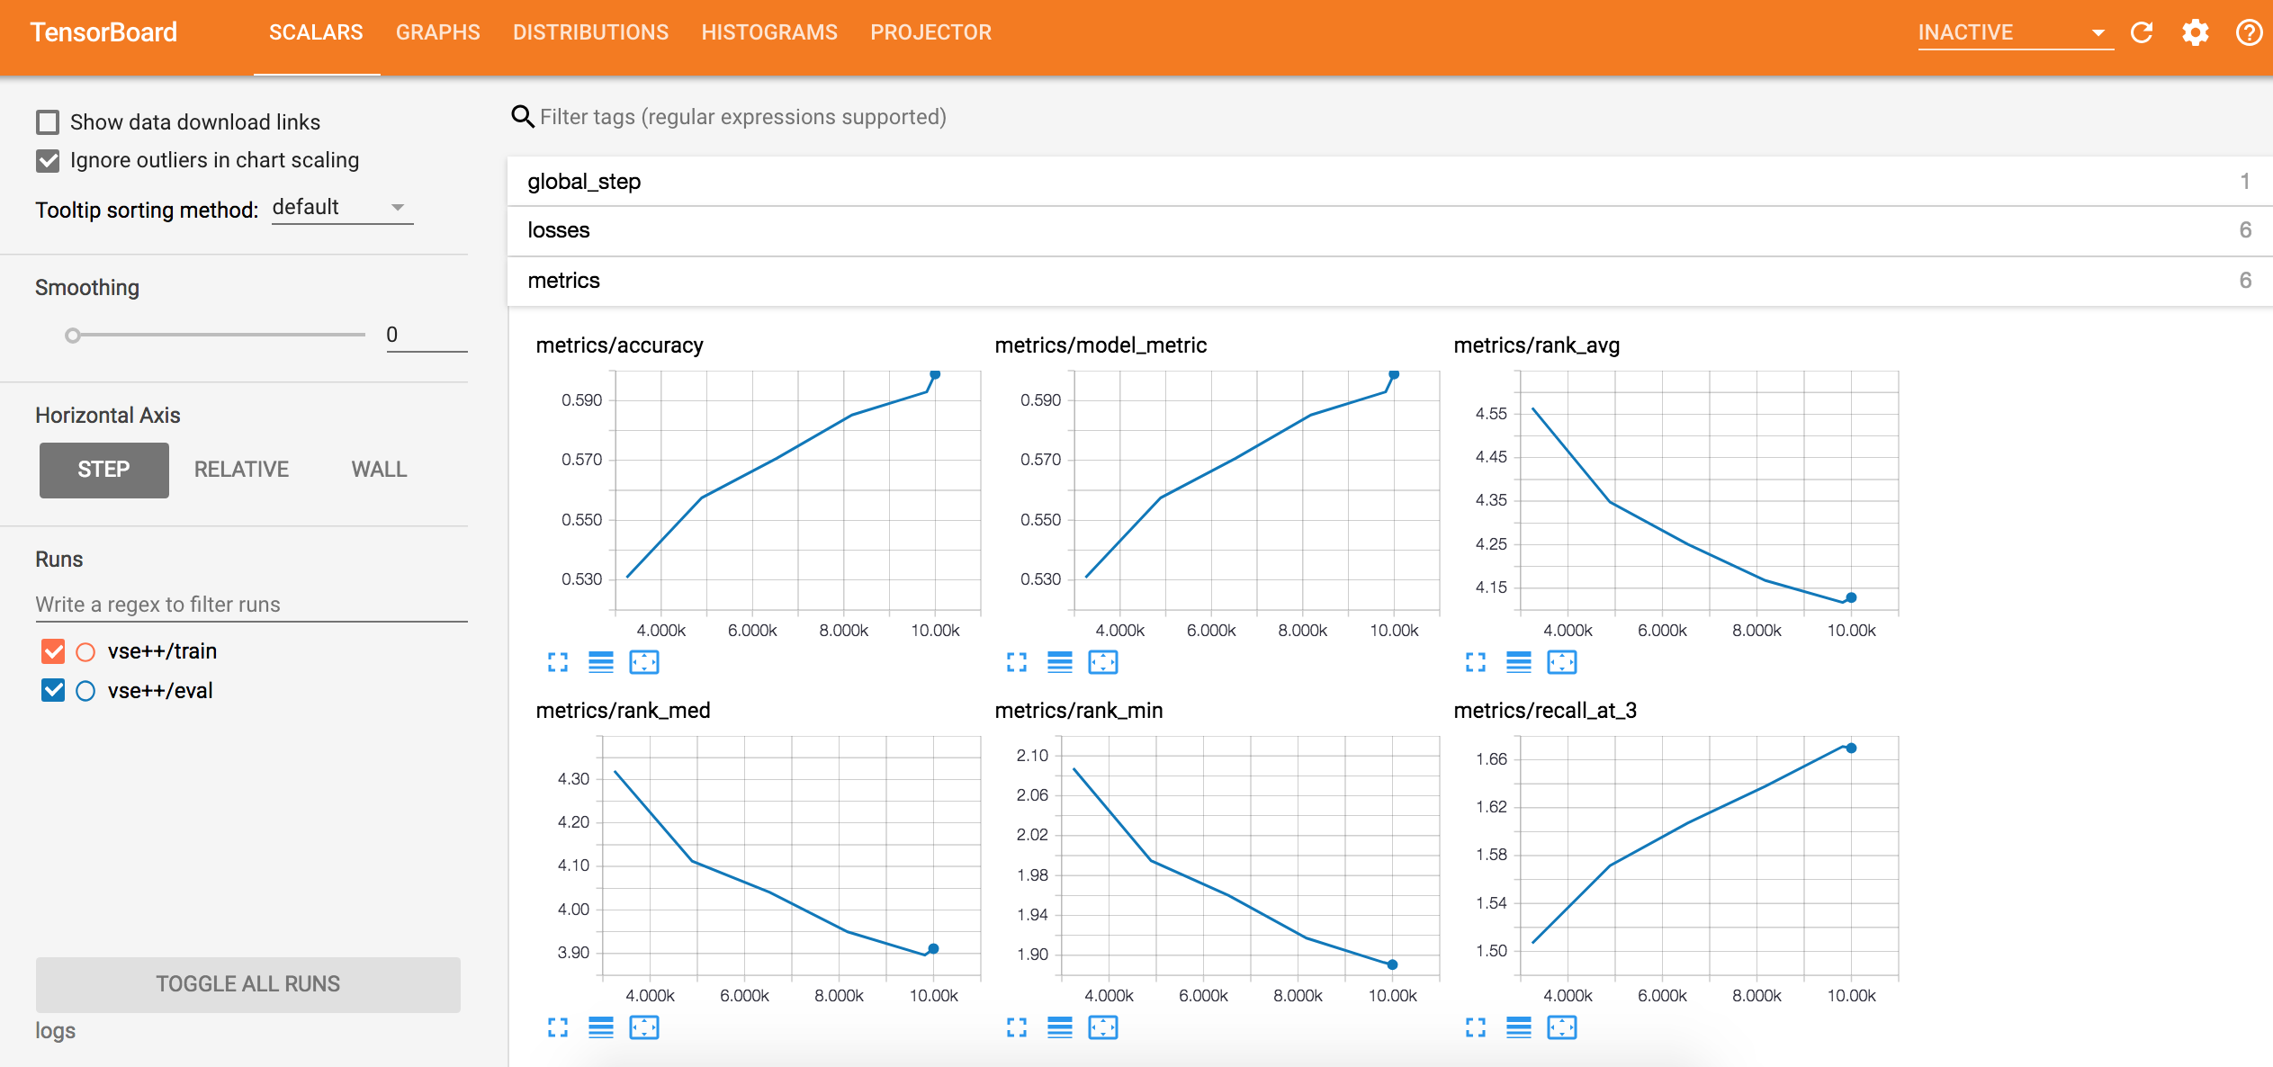2273x1067 pixels.
Task: Reload TensorBoard data with refresh icon
Action: (x=2142, y=33)
